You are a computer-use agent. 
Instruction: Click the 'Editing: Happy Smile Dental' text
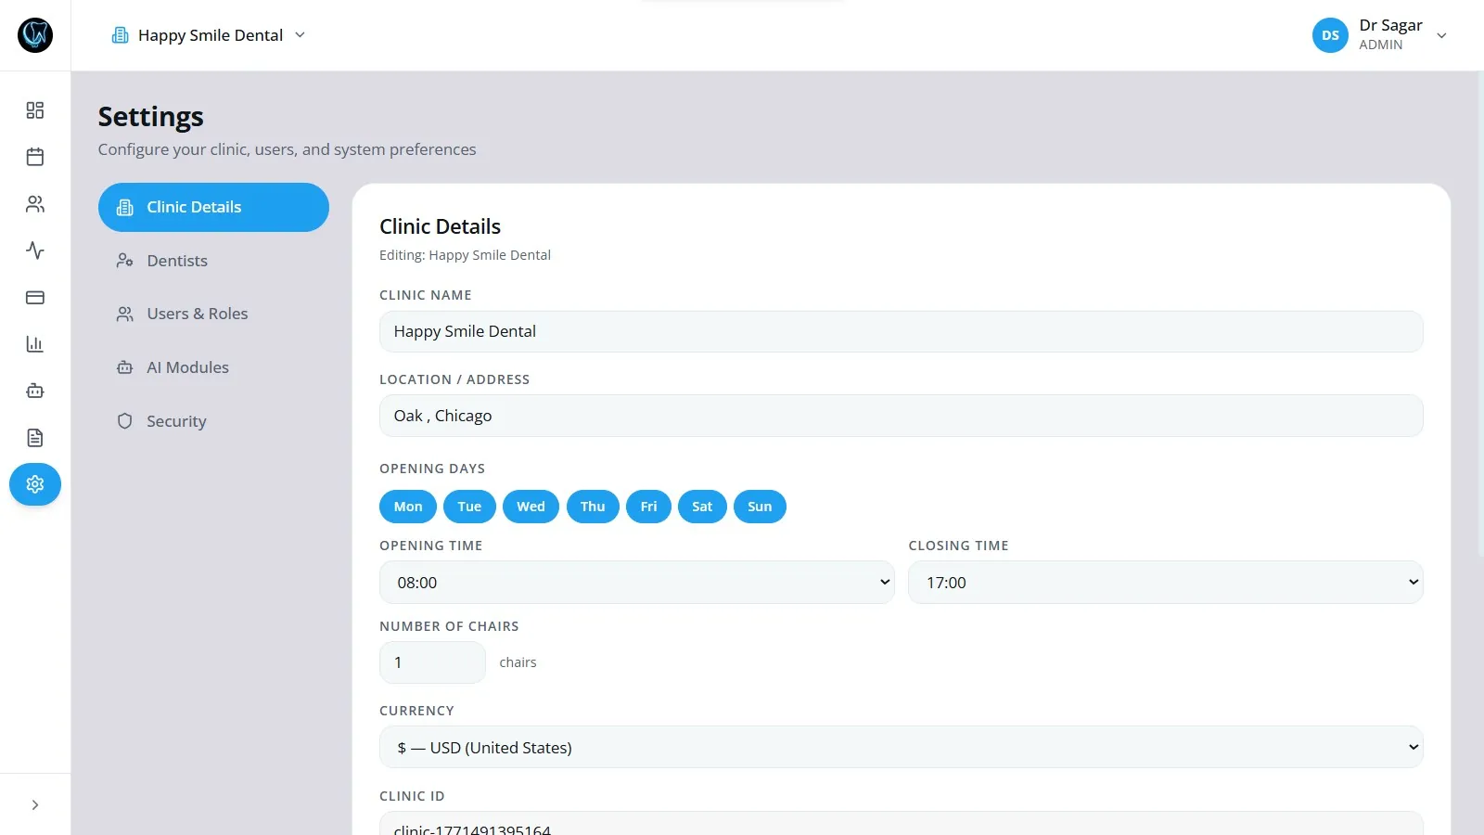(x=465, y=255)
